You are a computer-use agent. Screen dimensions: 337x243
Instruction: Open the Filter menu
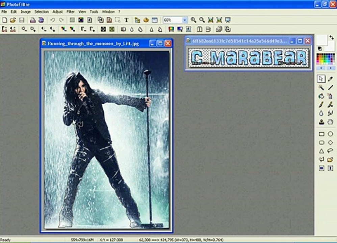tap(71, 11)
